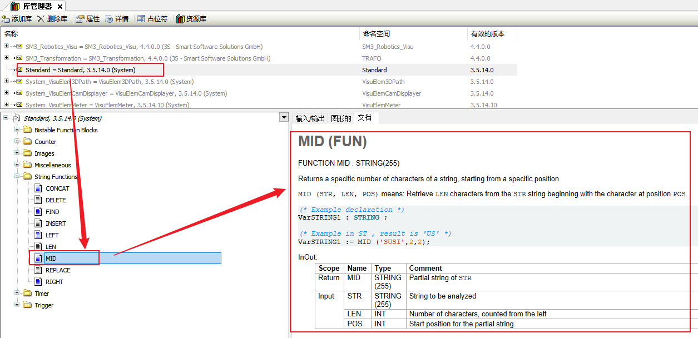Expand the Bistable Function Blocks folder
This screenshot has height=338, width=698.
click(x=17, y=130)
